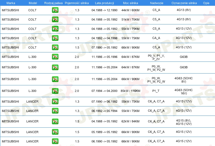Screen dimensions: 215x146
Task: Click the 'P0_V, P1_V, P_2V' body cell
Action: pyautogui.click(x=156, y=57)
